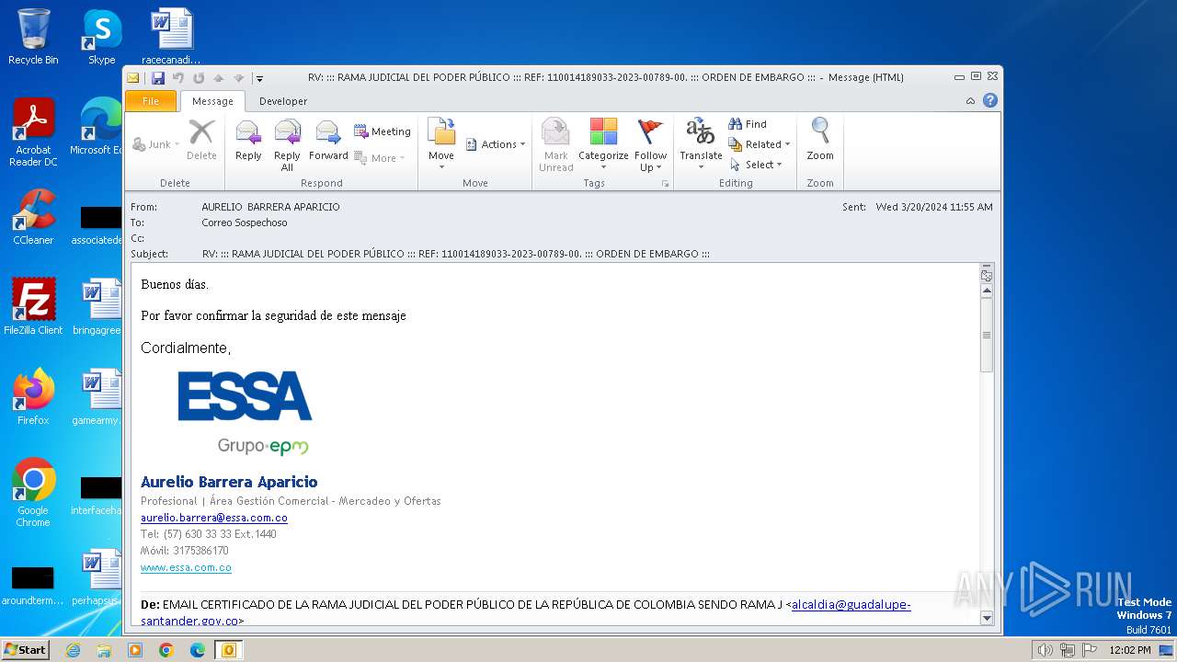Screen dimensions: 1177x662
Task: Collapse the ribbon with the caret
Action: [x=970, y=101]
